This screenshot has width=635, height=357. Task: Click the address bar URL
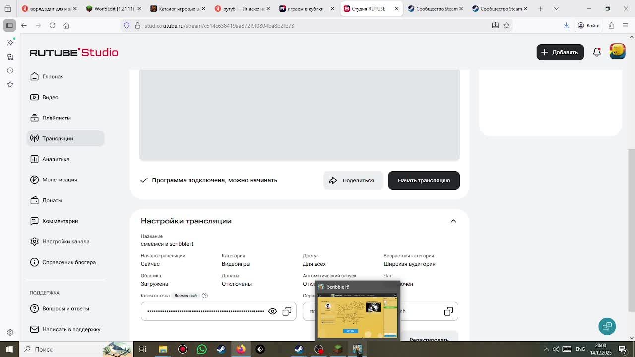(x=219, y=26)
